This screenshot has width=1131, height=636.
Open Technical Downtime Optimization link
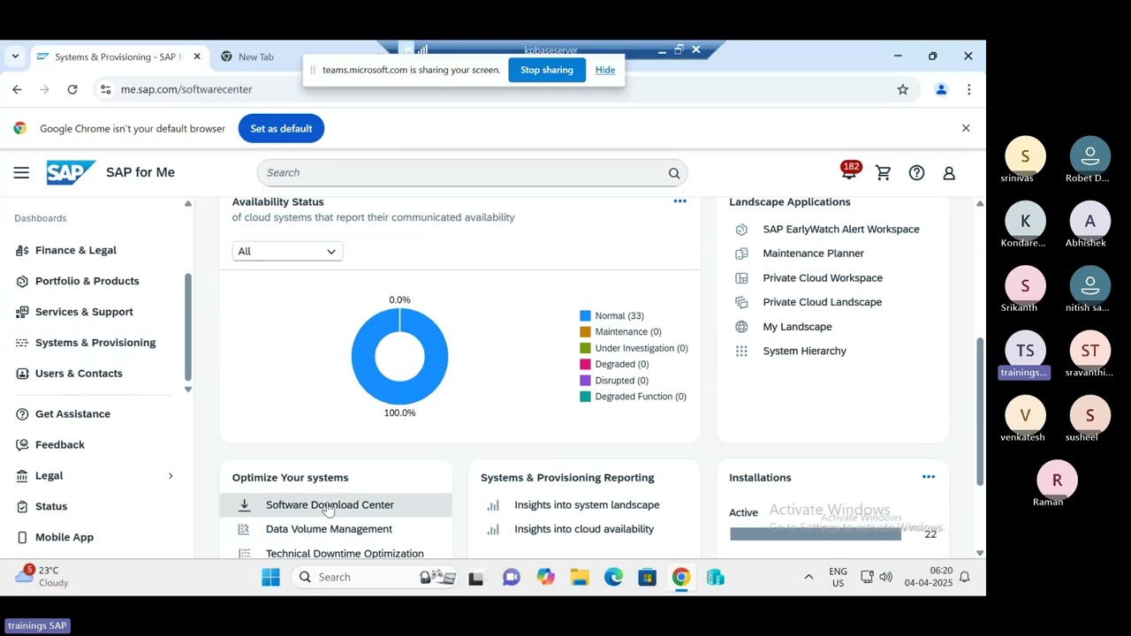click(345, 553)
